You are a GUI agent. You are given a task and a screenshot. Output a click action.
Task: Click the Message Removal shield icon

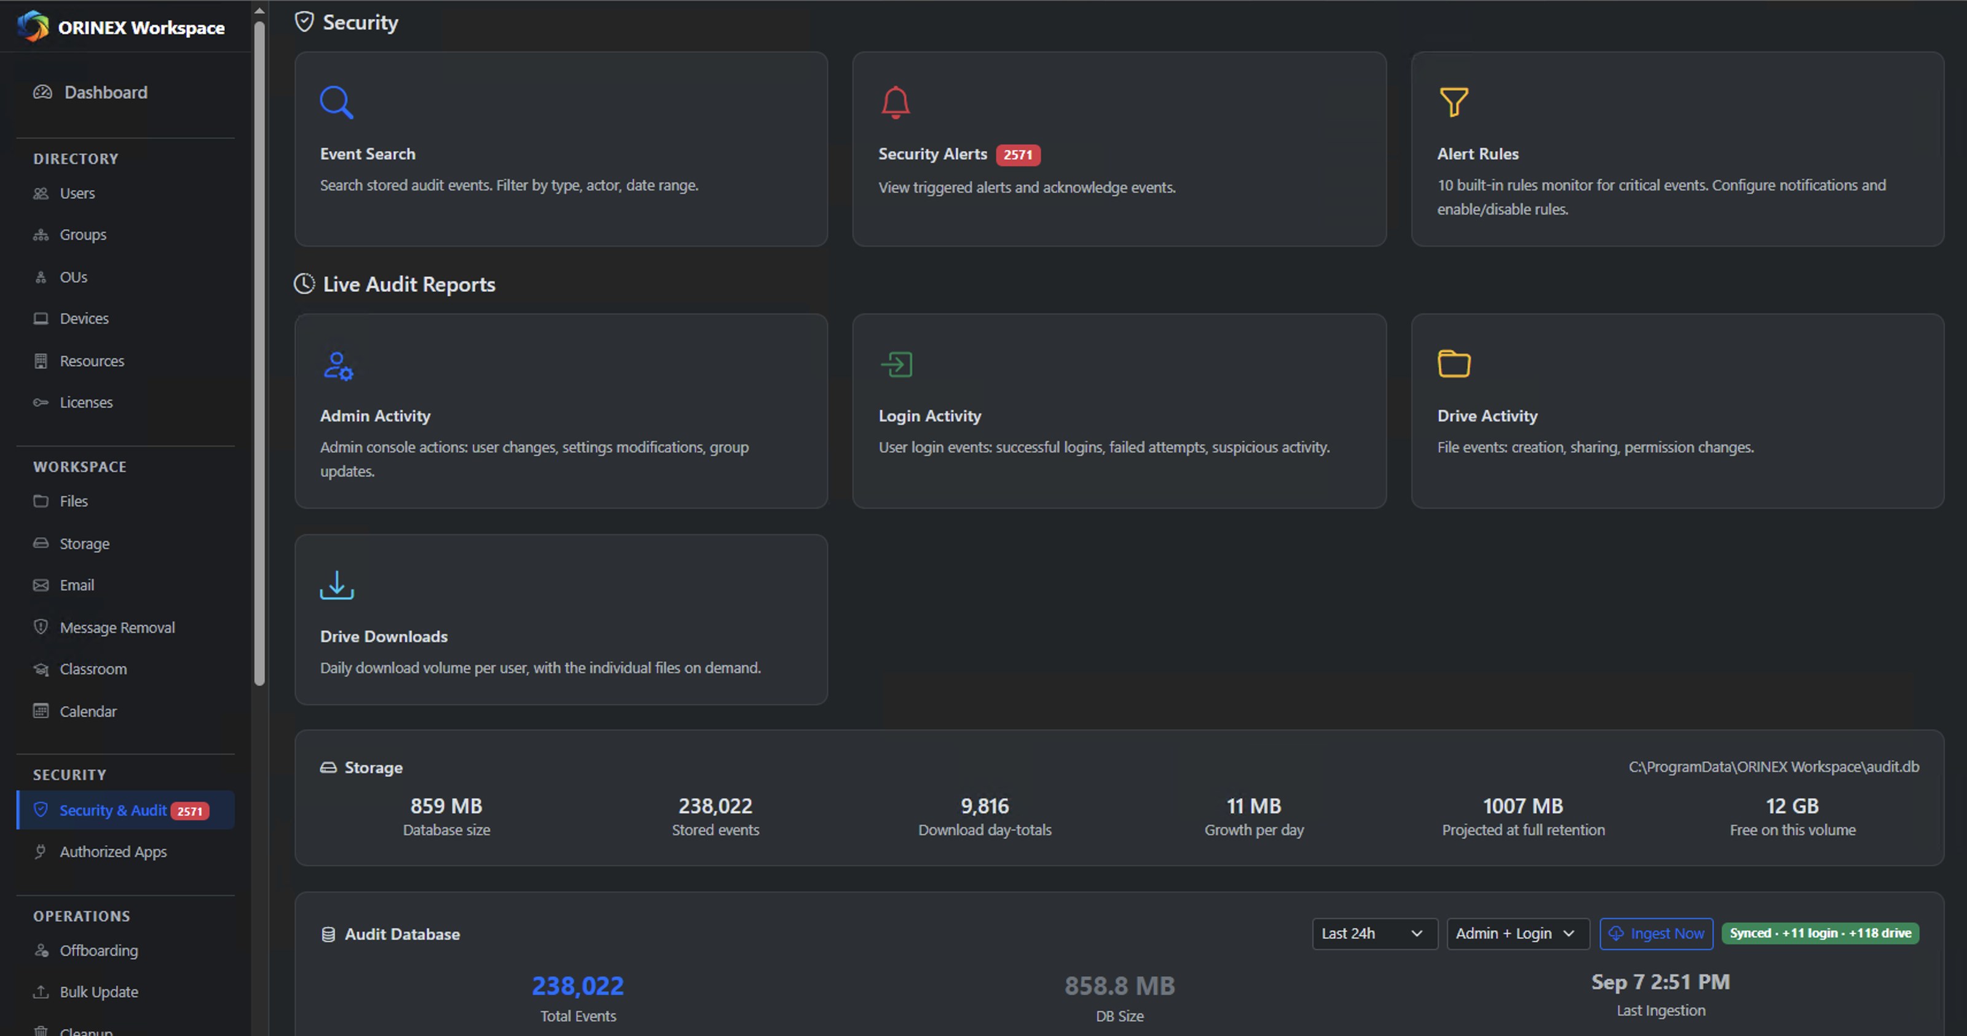point(41,627)
